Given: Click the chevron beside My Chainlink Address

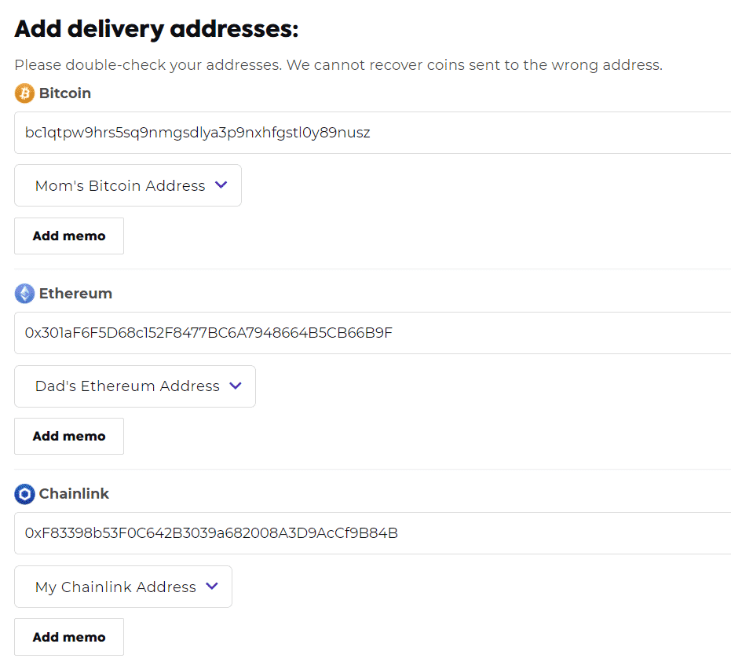Looking at the screenshot, I should coord(211,587).
